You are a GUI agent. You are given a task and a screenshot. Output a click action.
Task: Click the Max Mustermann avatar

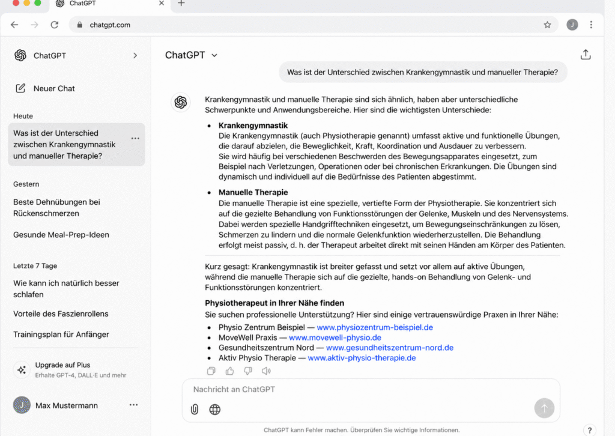[x=22, y=405]
